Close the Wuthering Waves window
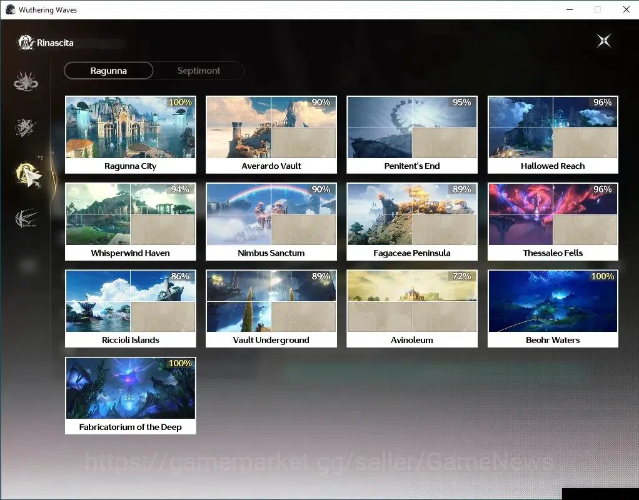The image size is (639, 500). pyautogui.click(x=626, y=9)
